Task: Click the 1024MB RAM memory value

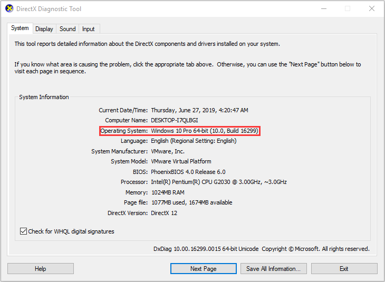Action: pyautogui.click(x=168, y=192)
